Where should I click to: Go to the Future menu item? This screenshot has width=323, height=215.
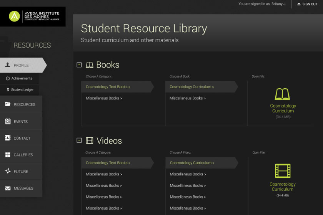pos(21,171)
